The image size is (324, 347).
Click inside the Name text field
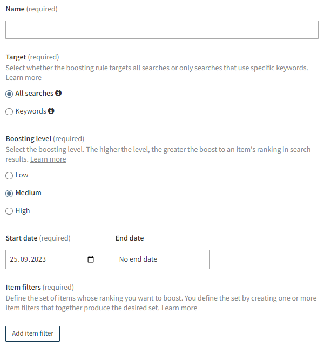[162, 30]
